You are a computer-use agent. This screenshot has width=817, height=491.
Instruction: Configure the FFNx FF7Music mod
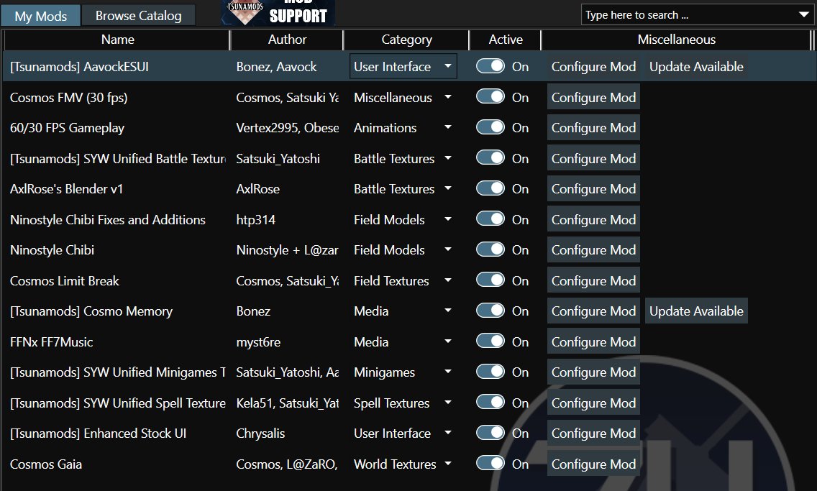(x=593, y=341)
